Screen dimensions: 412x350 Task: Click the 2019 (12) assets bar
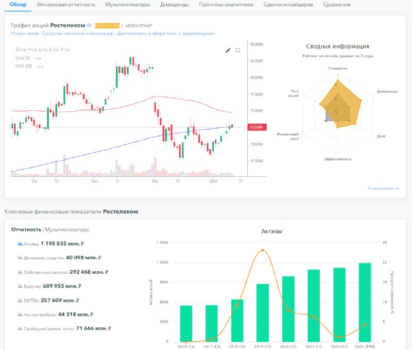point(263,313)
